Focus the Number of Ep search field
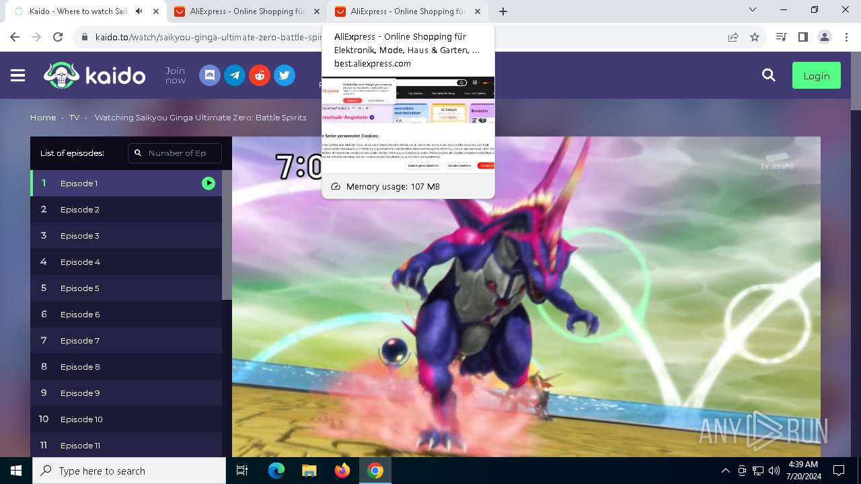The image size is (861, 484). pyautogui.click(x=175, y=153)
